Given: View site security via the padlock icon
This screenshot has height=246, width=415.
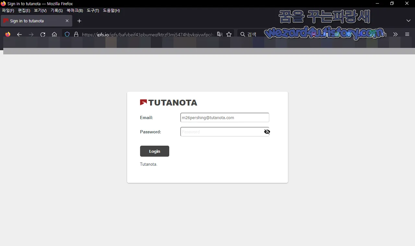Looking at the screenshot, I should tap(76, 34).
